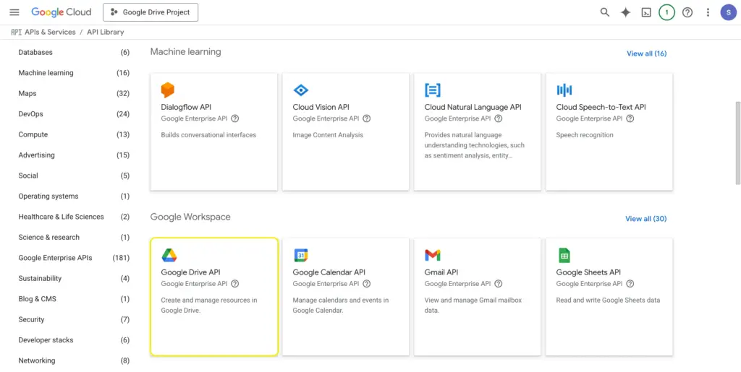Click help icon on Google Drive API card
The image size is (741, 372).
tap(235, 283)
